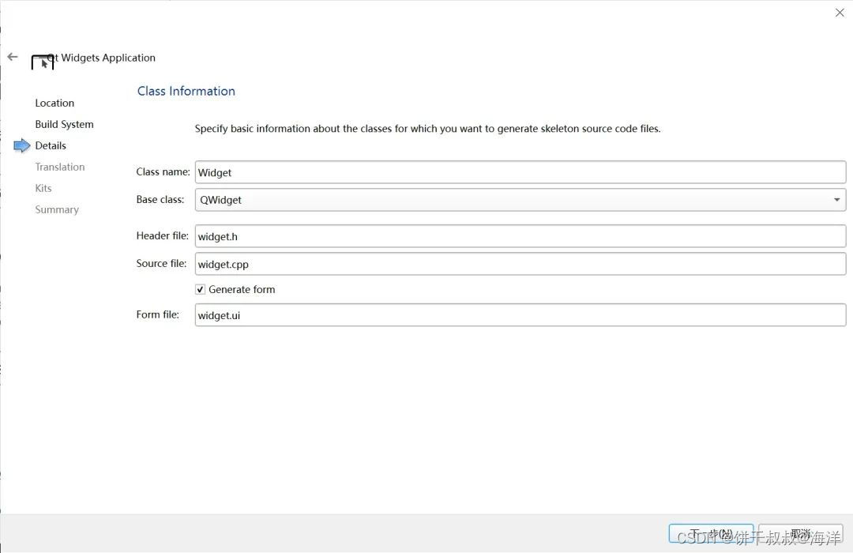
Task: Toggle the Generate form checkbox
Action: tap(200, 290)
